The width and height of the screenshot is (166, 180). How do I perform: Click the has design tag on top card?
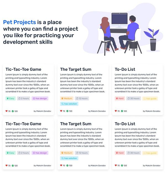click(40, 98)
